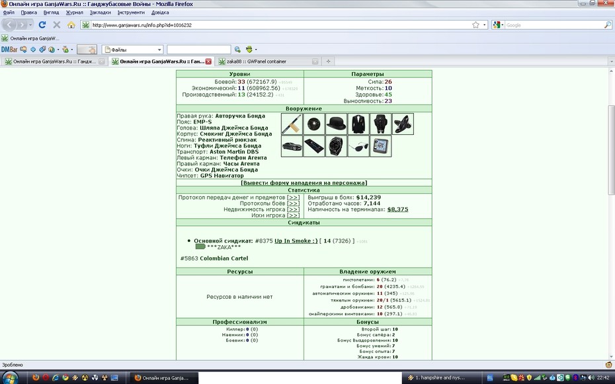Open a new tab with plus button

pos(328,61)
